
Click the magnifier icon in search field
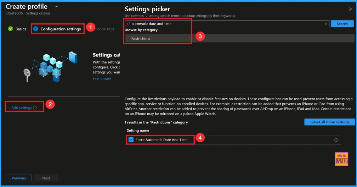(x=129, y=24)
